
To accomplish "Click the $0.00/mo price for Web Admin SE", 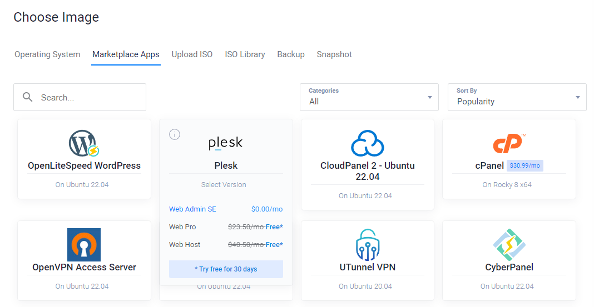I will pyautogui.click(x=267, y=209).
